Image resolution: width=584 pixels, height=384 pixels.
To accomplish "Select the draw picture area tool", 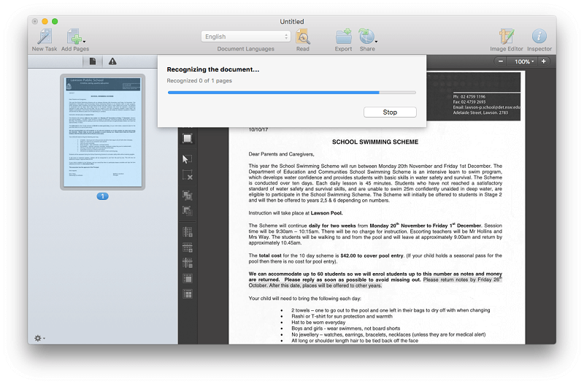I will pyautogui.click(x=188, y=138).
